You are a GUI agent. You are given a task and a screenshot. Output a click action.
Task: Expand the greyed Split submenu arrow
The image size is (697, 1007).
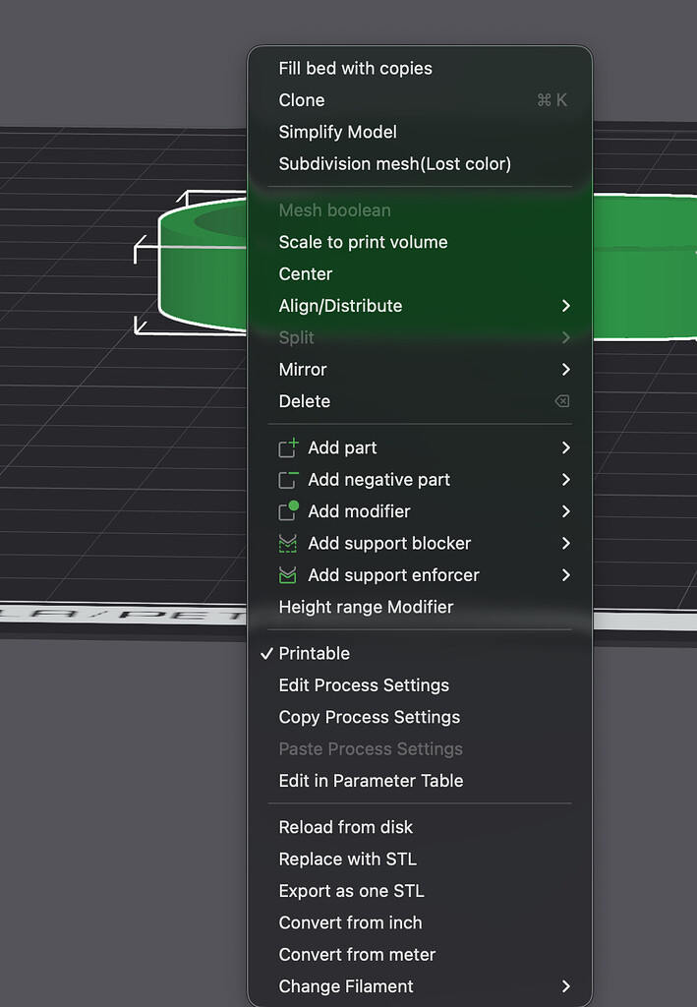click(x=565, y=337)
